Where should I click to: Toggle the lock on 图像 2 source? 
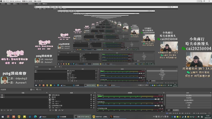pyautogui.click(x=94, y=99)
